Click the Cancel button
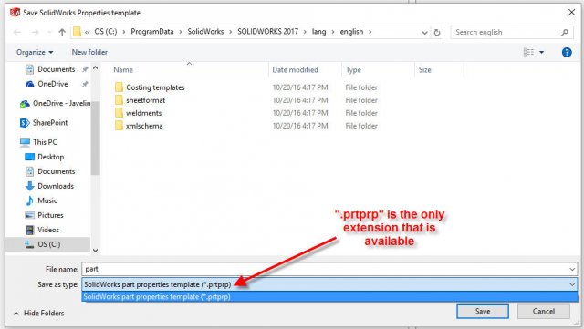584x329 pixels. [544, 311]
